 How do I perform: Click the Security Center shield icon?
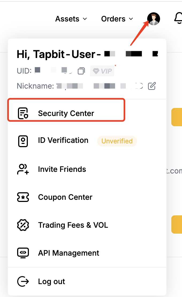23,113
